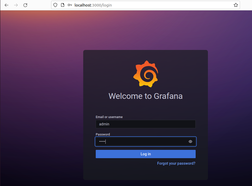Click the browser forward arrow
252x186 pixels.
[x=16, y=5]
